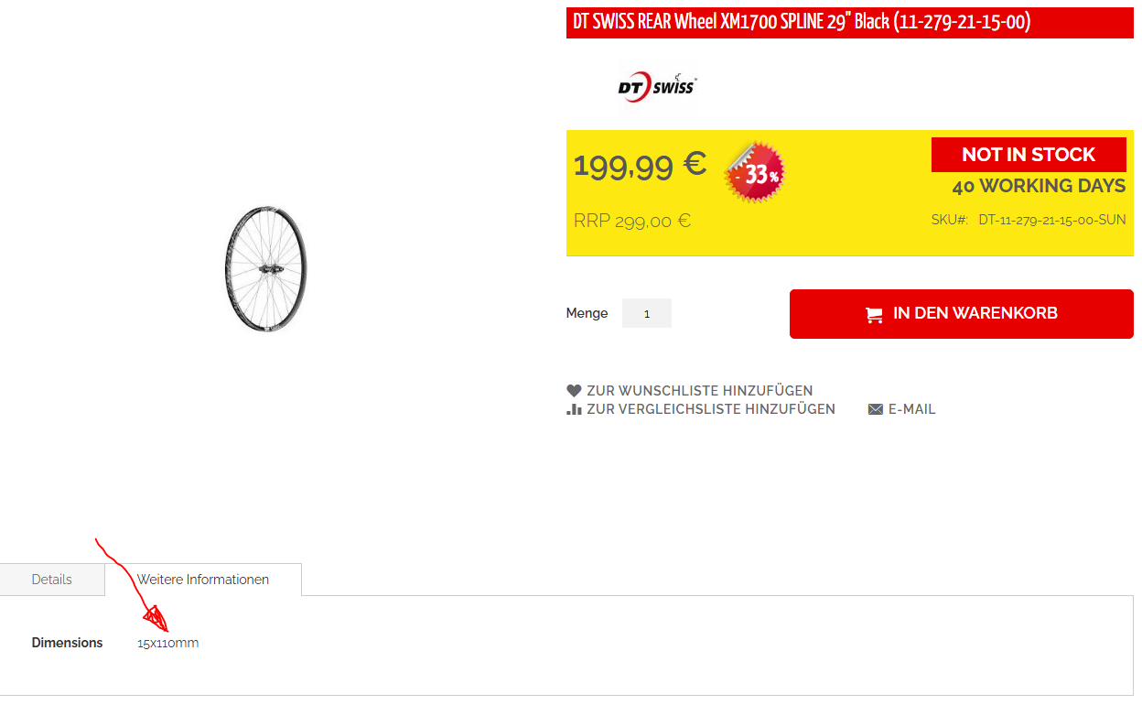
Task: Click the shopping cart icon on red button
Action: click(x=874, y=314)
